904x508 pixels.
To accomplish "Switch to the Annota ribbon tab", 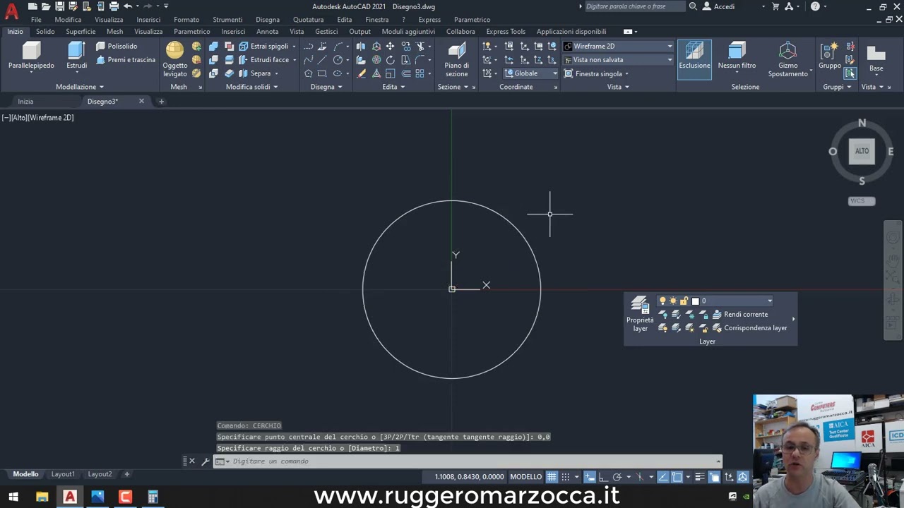I will click(x=267, y=32).
